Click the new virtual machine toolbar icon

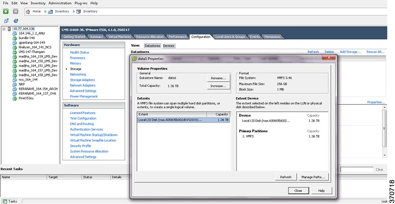click(x=6, y=21)
